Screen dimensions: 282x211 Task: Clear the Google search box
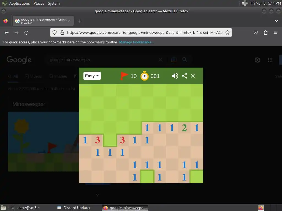point(160,60)
